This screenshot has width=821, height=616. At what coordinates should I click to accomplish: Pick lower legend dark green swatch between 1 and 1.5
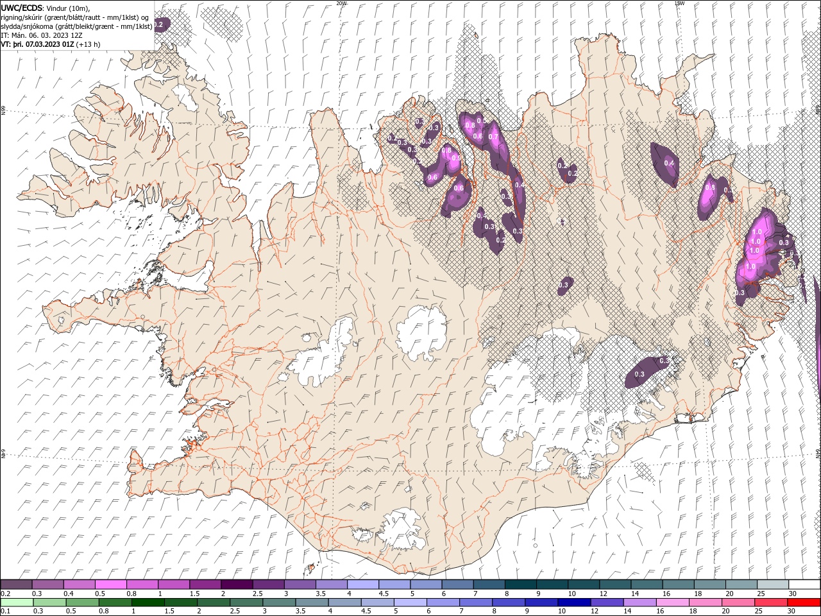pyautogui.click(x=148, y=603)
